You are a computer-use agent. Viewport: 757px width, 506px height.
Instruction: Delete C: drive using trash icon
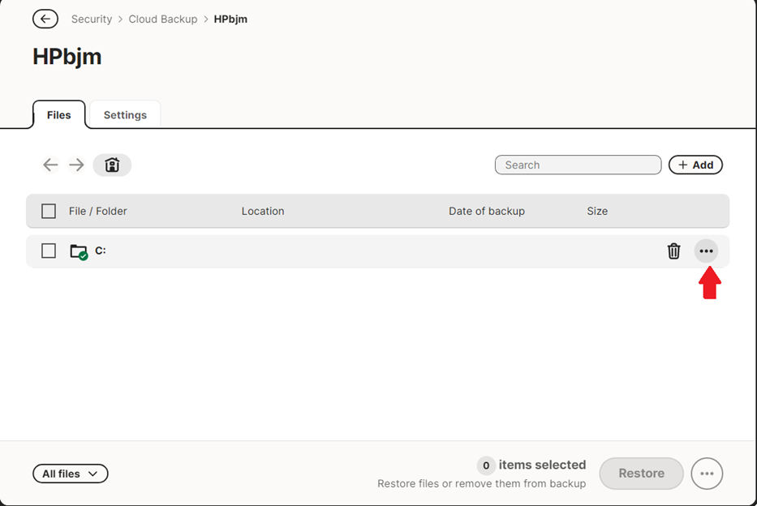point(673,251)
